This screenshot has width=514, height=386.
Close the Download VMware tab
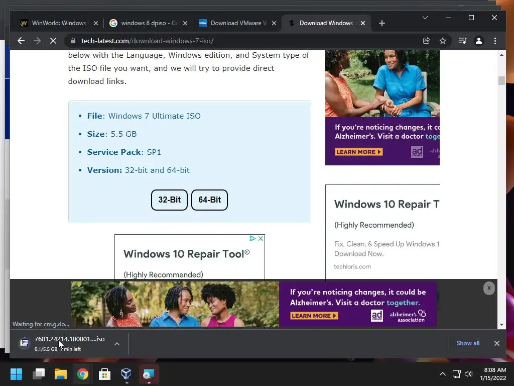tap(274, 23)
